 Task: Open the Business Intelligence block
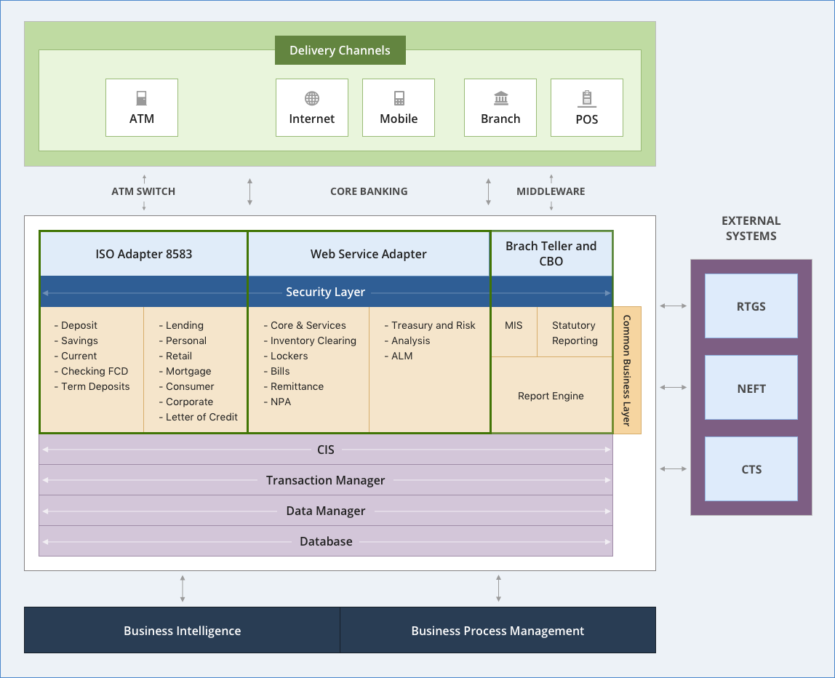click(182, 631)
